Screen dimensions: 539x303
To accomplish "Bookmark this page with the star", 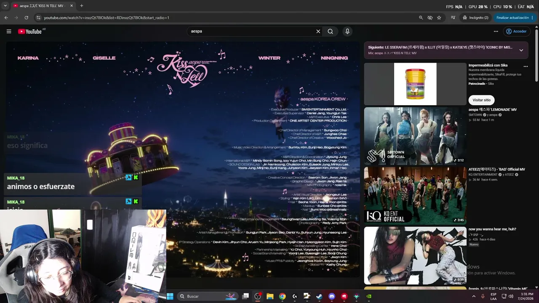I will point(439,18).
